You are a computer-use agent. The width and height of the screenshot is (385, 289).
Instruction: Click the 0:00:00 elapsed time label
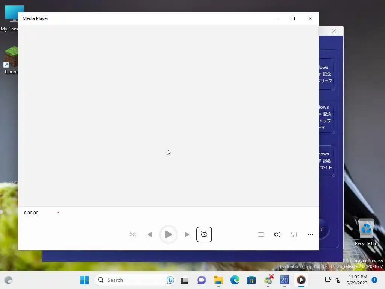point(31,213)
